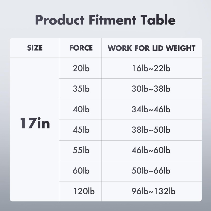Click the SIZE column header
Screen dimensions: 211x211
click(35, 48)
